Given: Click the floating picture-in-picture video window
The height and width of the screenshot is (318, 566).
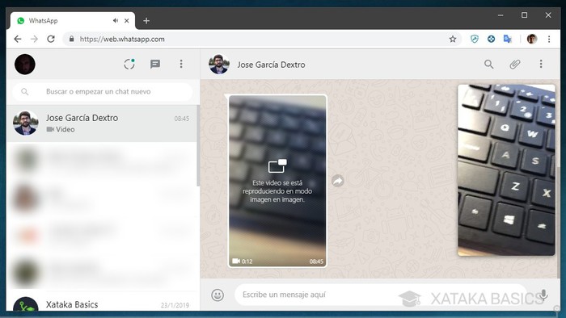Looking at the screenshot, I should coord(506,170).
